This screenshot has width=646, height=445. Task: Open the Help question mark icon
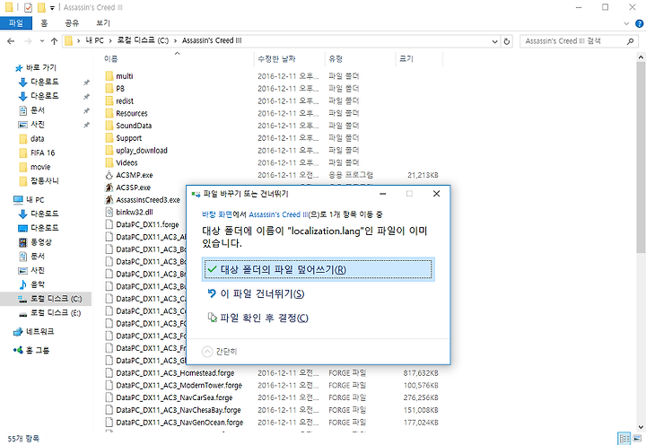pos(640,23)
